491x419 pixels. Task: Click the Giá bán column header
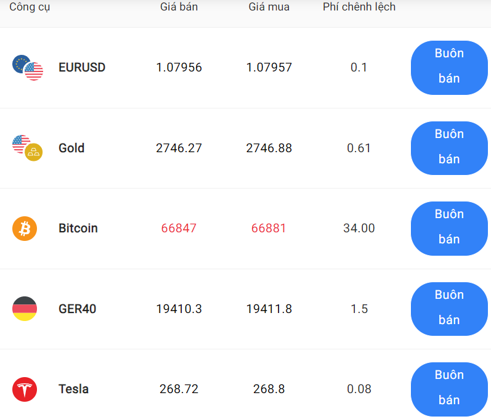tap(179, 7)
